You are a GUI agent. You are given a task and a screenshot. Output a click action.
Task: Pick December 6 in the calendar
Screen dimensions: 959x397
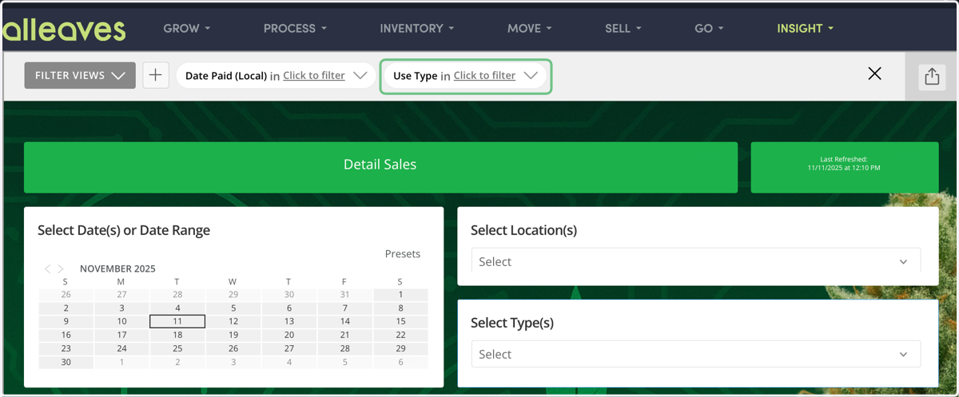(x=400, y=362)
